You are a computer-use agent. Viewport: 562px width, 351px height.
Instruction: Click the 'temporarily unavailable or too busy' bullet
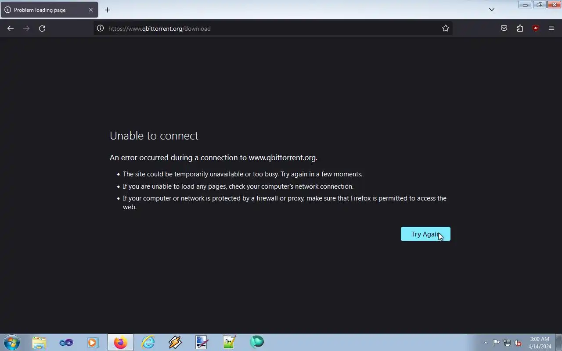242,174
